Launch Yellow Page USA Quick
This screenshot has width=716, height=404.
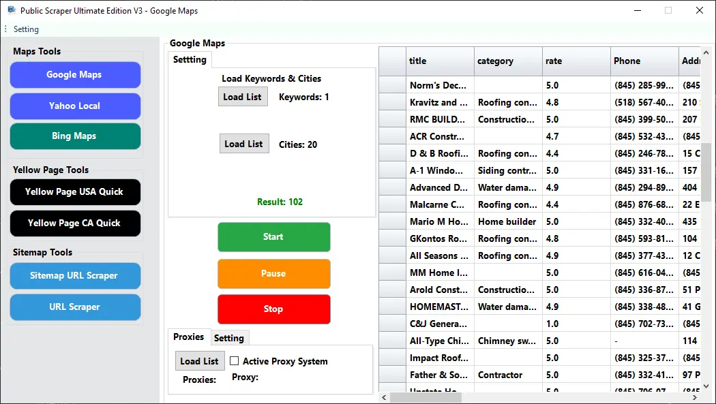75,192
